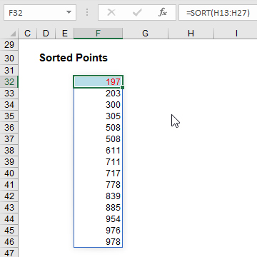Select row 46 header
257x257 pixels.
tap(9, 242)
